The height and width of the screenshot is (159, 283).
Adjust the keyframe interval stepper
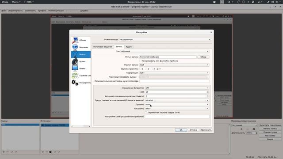tap(208, 96)
